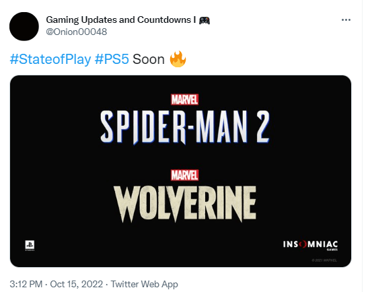
Task: Click the Marvel logo above Wolverine
Action: (x=184, y=175)
